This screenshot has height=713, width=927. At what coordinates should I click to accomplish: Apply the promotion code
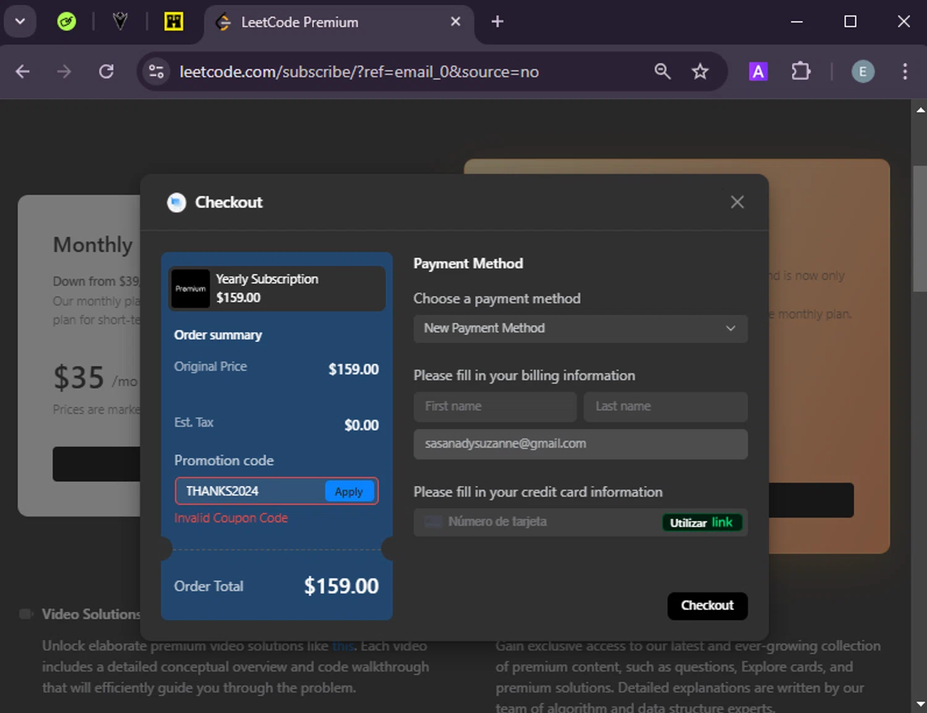pyautogui.click(x=349, y=492)
